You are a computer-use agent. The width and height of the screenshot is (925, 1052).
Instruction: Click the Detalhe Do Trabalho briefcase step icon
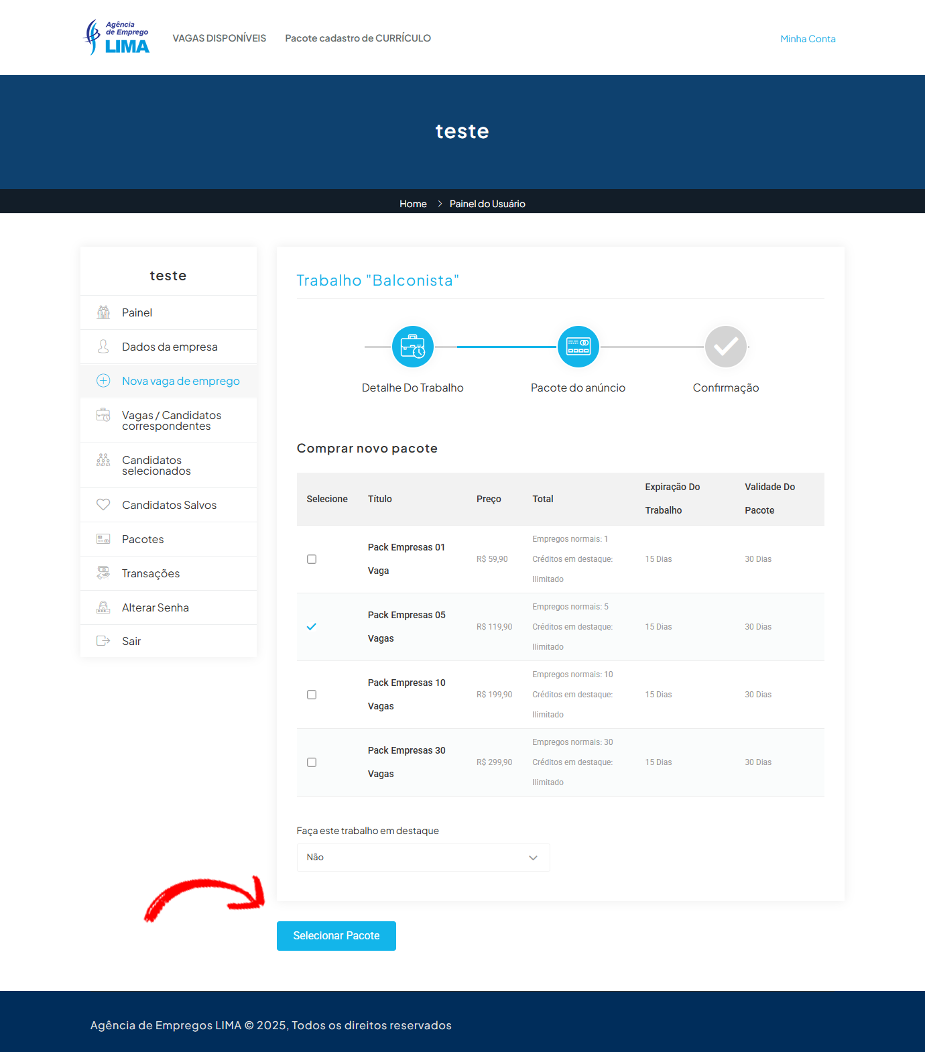[413, 347]
